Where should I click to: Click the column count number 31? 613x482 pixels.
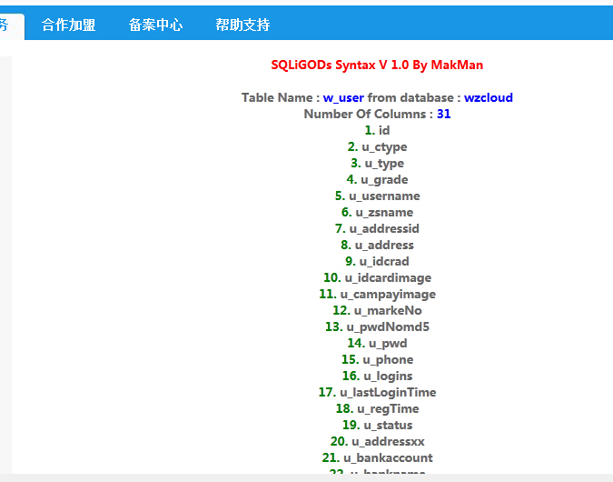pyautogui.click(x=443, y=114)
